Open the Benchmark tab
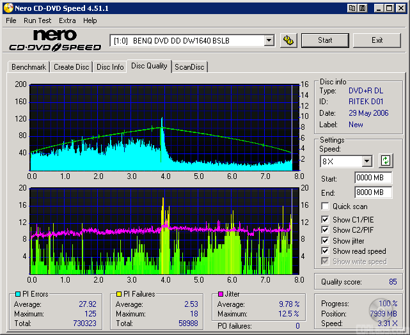 click(x=29, y=67)
